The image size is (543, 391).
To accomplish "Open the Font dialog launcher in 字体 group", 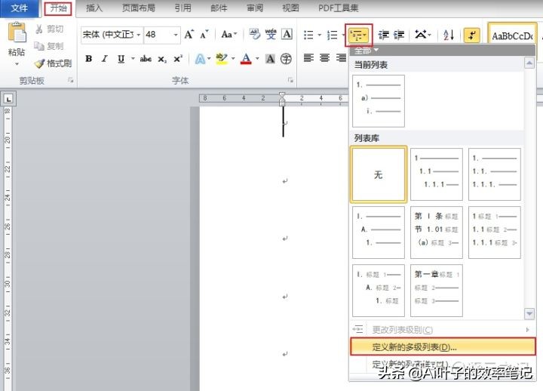I will pos(290,81).
